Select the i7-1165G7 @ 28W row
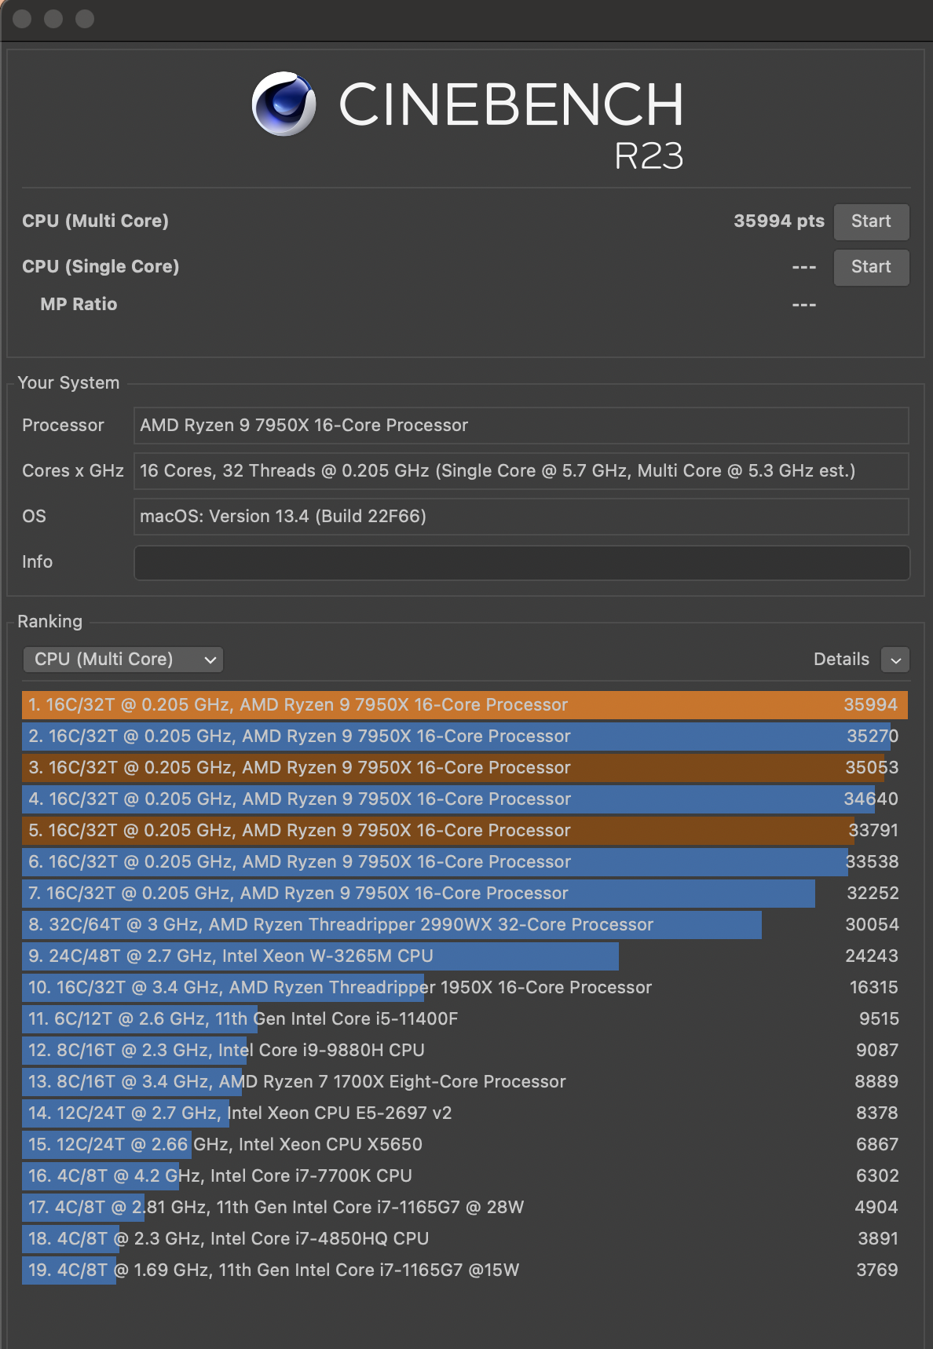 click(x=465, y=1208)
